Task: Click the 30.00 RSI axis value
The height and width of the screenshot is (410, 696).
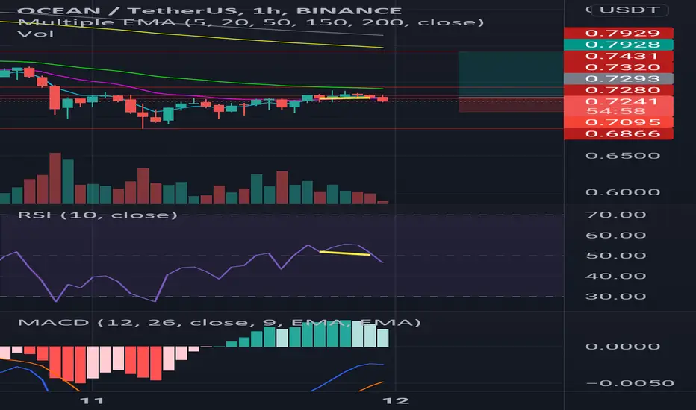Action: pyautogui.click(x=615, y=297)
